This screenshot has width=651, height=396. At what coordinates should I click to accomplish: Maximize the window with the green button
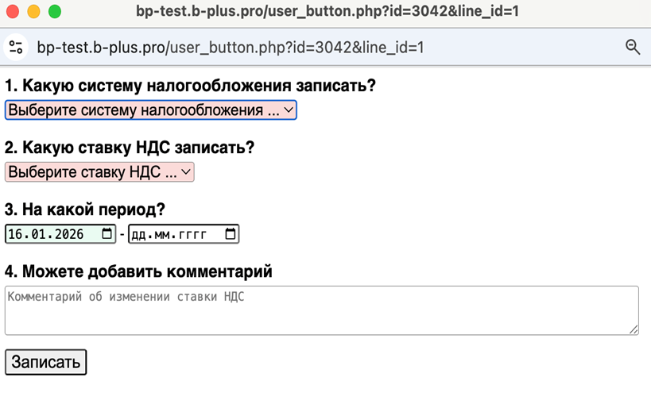[55, 12]
